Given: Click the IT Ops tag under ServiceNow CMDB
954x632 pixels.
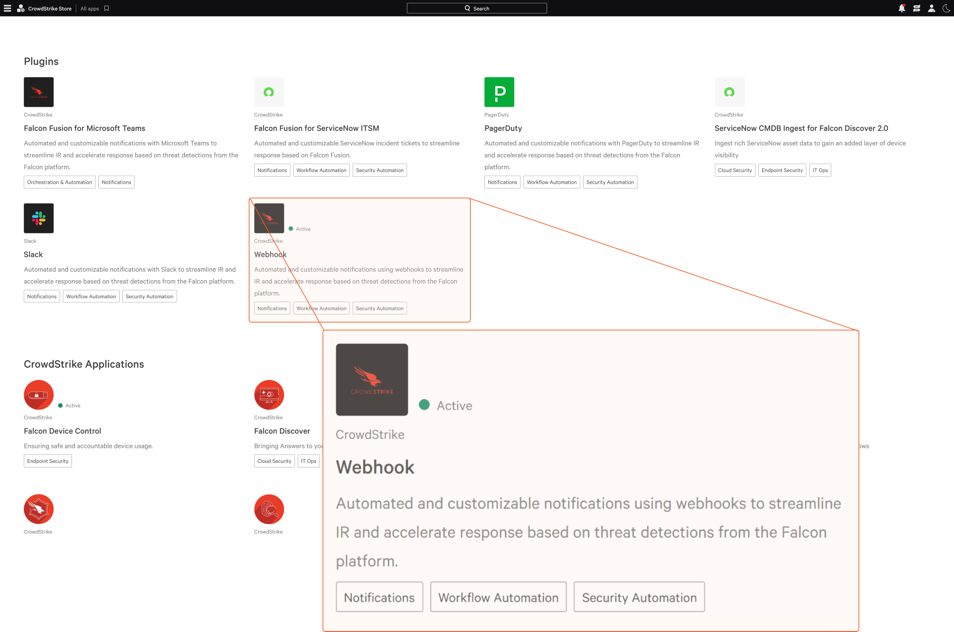Looking at the screenshot, I should pos(820,170).
